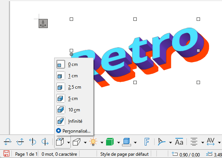Open the Lighting lightbulb tool
The width and height of the screenshot is (222, 158).
93,142
